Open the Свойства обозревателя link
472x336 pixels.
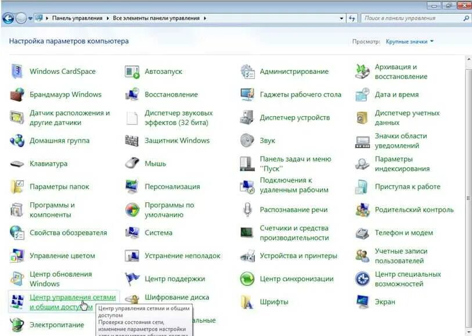click(69, 233)
